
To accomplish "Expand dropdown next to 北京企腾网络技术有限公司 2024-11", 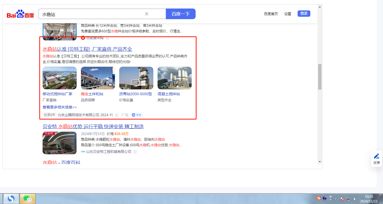I will (117, 115).
